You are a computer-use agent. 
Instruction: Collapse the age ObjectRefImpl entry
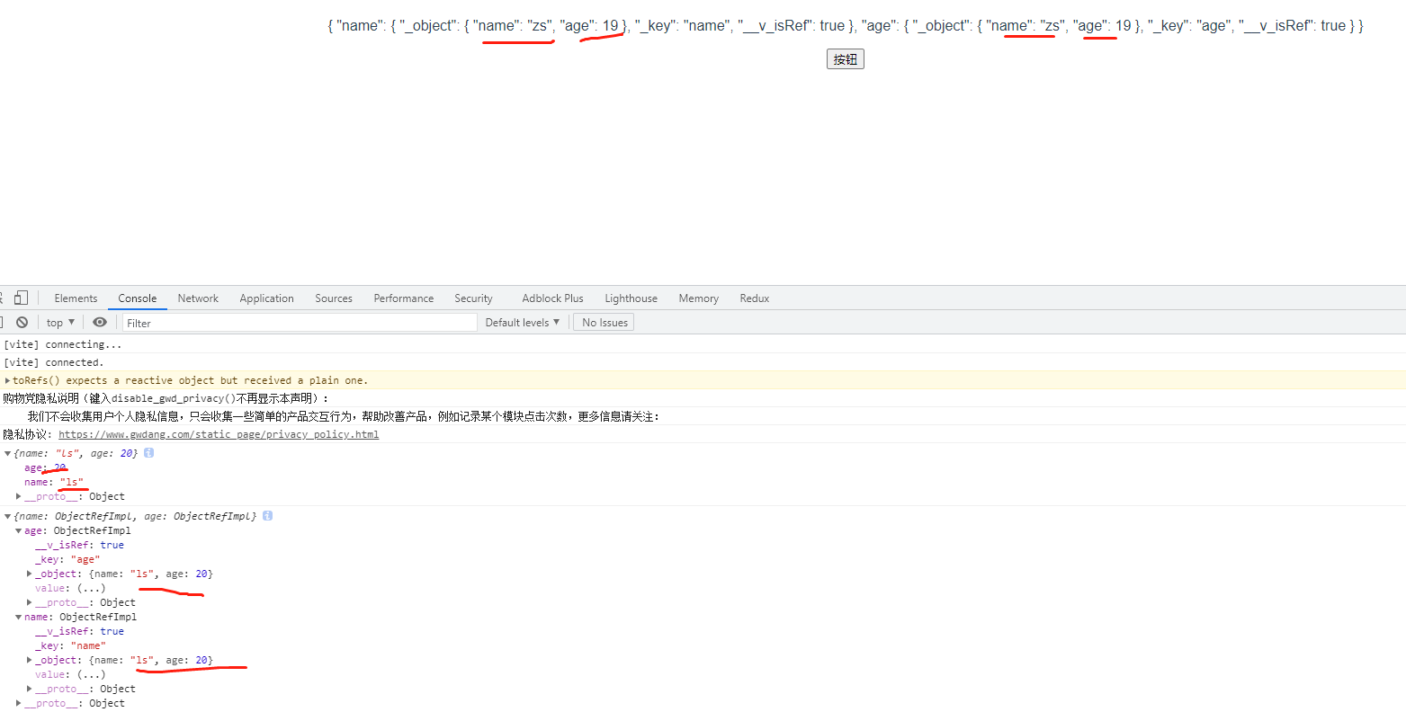tap(18, 530)
